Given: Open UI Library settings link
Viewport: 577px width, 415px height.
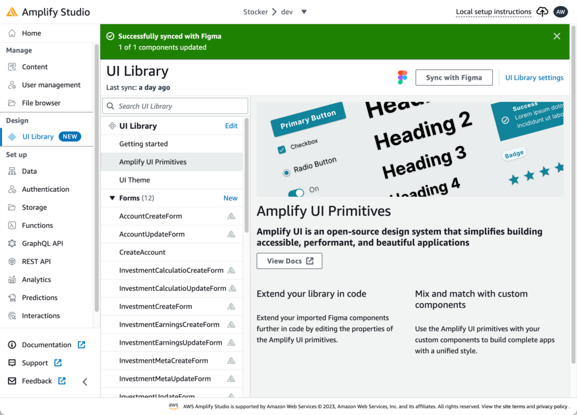Looking at the screenshot, I should point(534,78).
